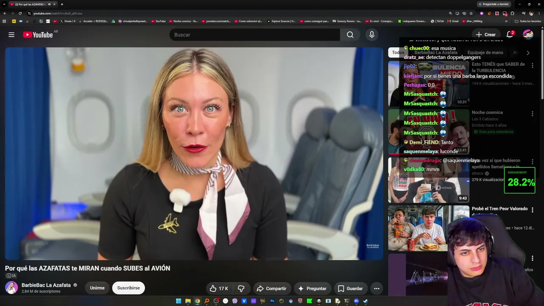Click the 'Noche cosmica' video title

(x=487, y=113)
